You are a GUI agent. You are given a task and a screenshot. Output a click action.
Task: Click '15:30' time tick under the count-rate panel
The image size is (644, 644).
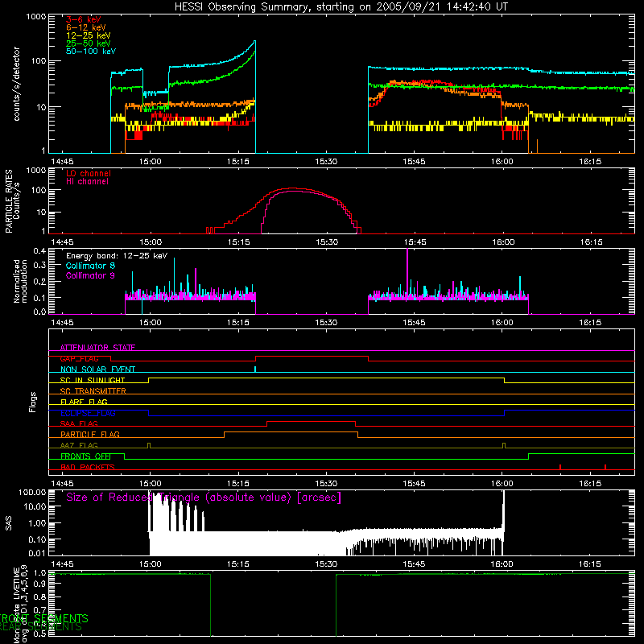(326, 162)
